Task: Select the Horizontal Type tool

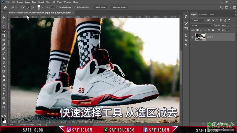Action: point(4,89)
